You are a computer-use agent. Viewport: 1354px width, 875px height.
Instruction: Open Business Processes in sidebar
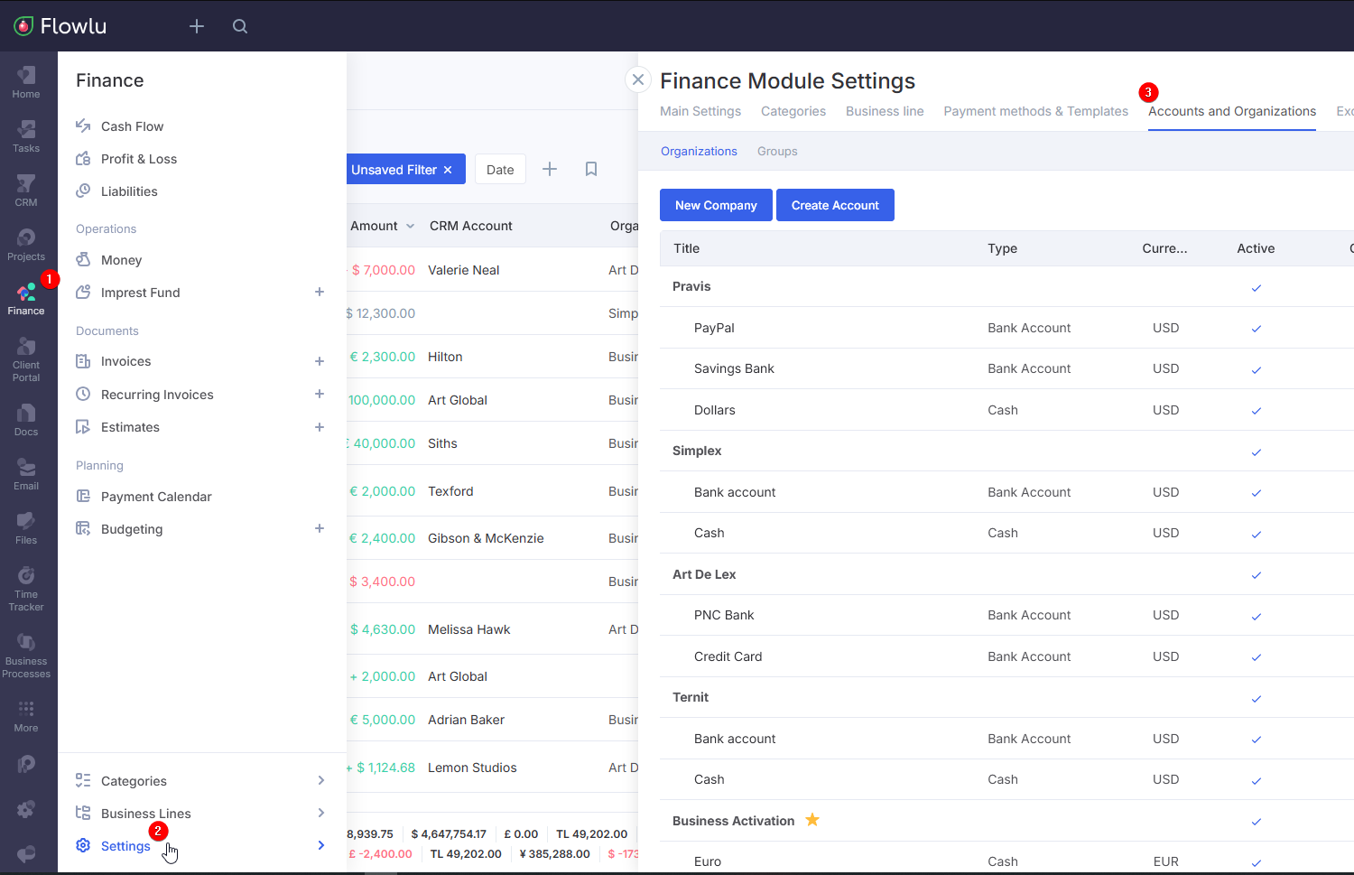26,655
